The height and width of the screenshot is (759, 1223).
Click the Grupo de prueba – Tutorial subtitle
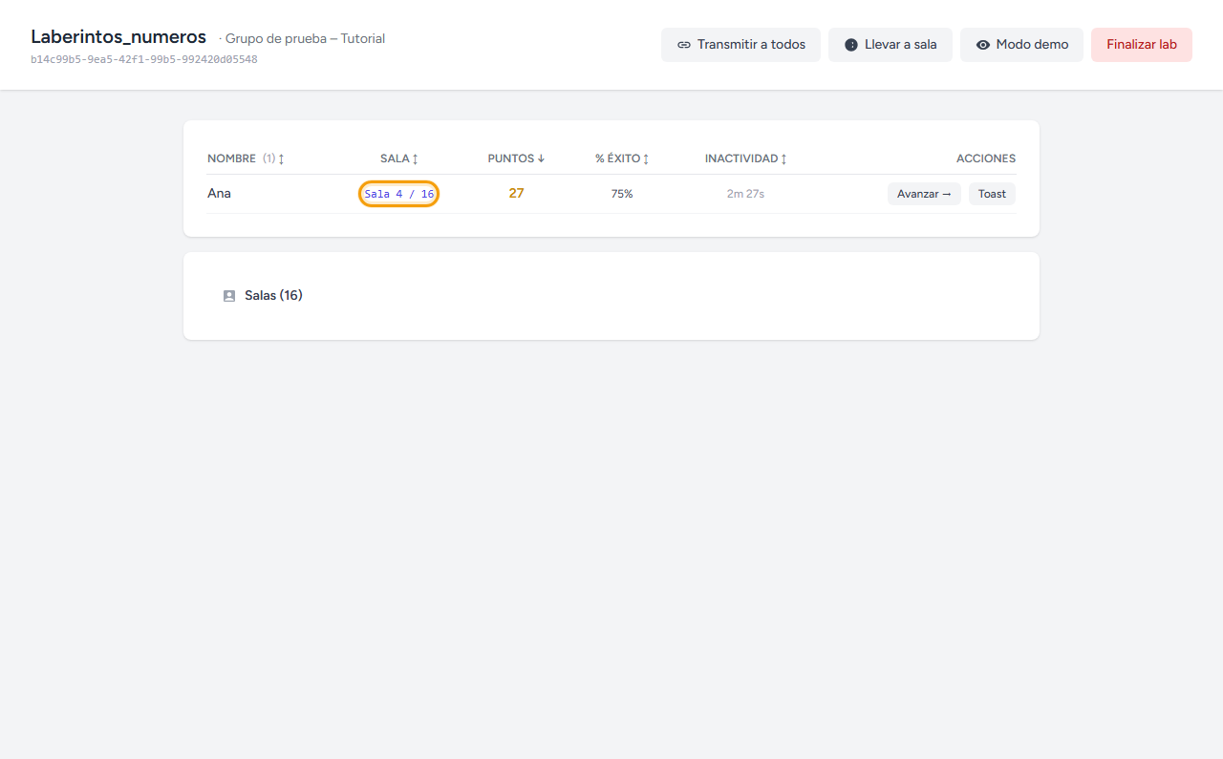305,39
